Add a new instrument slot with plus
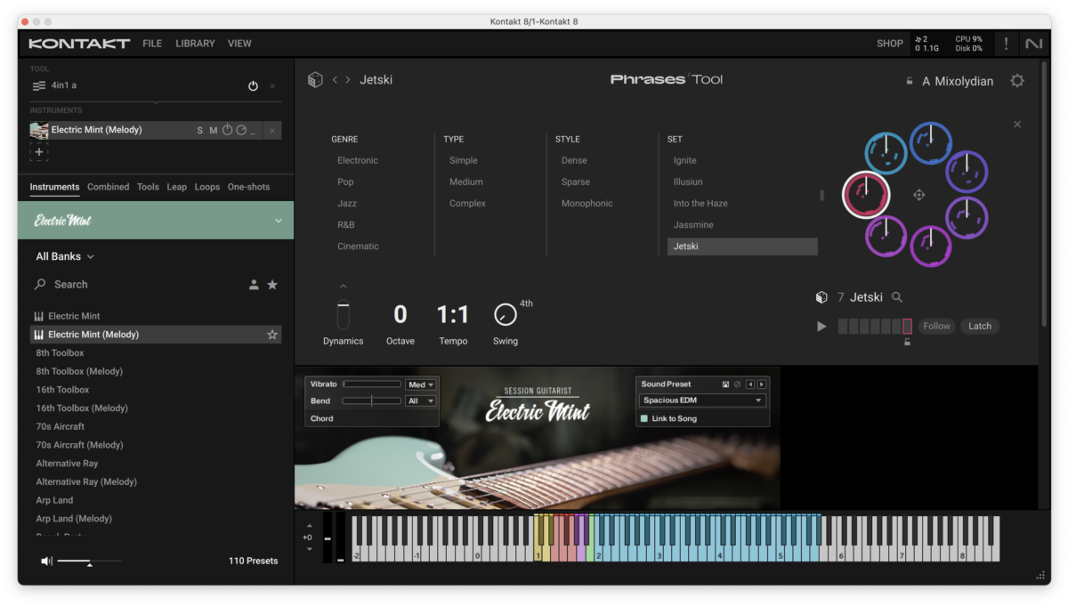The height and width of the screenshot is (606, 1068). click(x=38, y=152)
